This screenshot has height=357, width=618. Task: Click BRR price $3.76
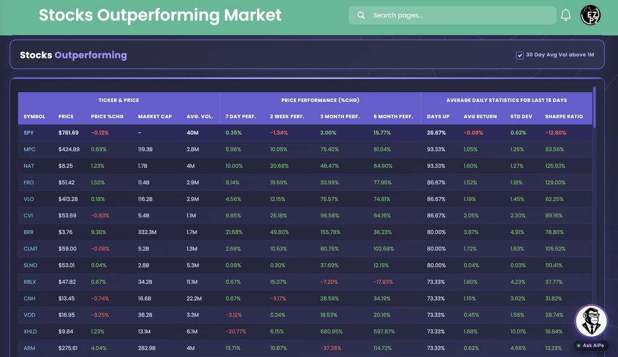[x=65, y=233]
